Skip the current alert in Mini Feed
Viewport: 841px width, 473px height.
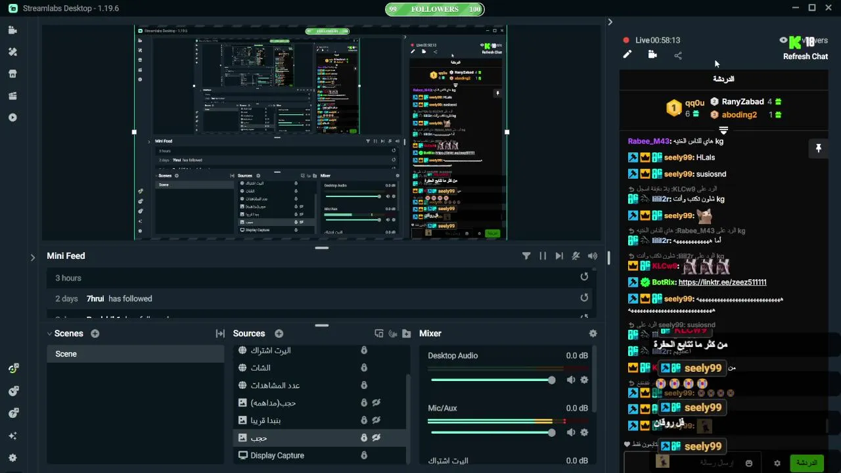(x=559, y=256)
